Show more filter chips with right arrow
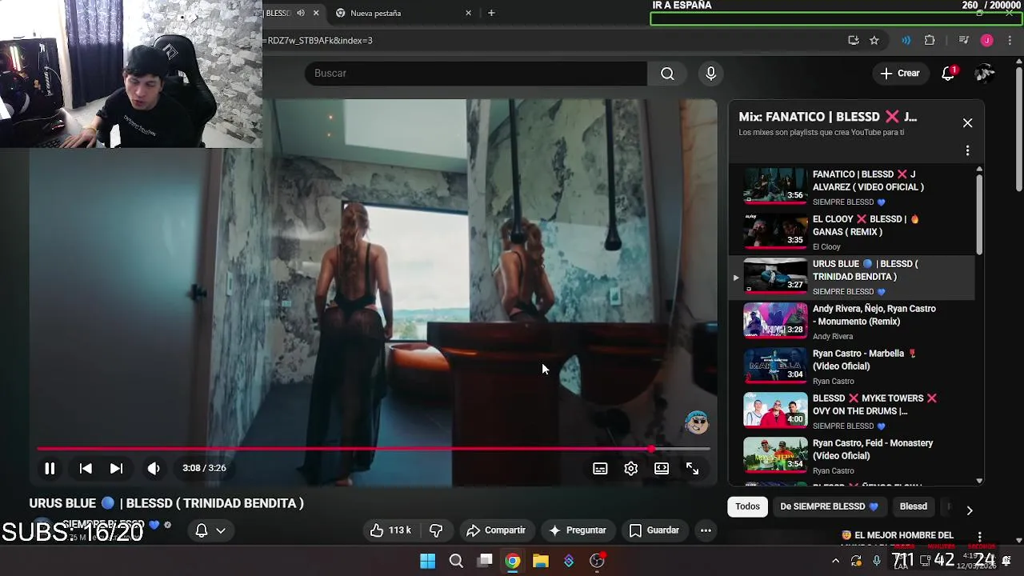 pyautogui.click(x=969, y=510)
